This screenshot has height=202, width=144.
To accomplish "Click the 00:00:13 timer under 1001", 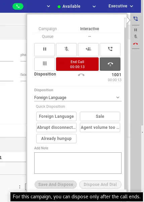I will [x=114, y=80].
